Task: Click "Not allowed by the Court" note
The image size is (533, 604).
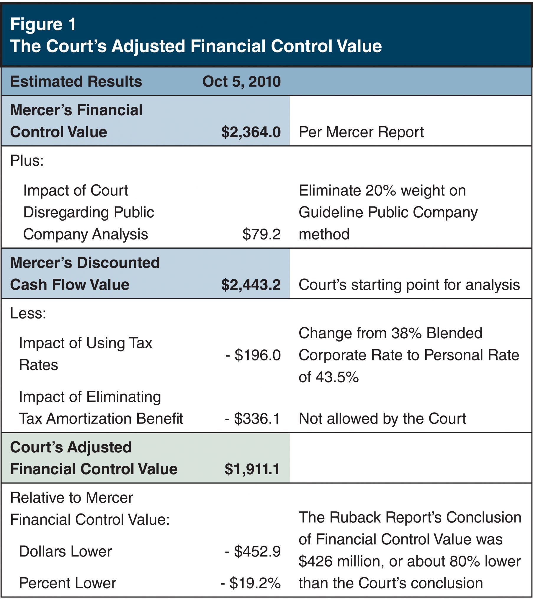Action: click(382, 418)
